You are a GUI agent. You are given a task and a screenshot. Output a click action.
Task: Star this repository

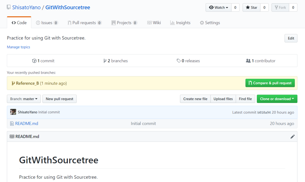251,7
